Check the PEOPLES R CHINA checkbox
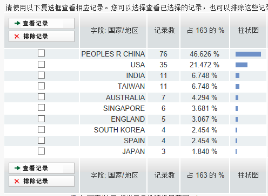The height and width of the screenshot is (196, 268). tap(41, 53)
